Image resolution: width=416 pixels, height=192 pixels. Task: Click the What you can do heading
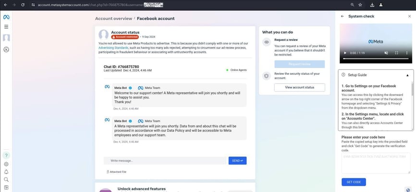tap(278, 32)
